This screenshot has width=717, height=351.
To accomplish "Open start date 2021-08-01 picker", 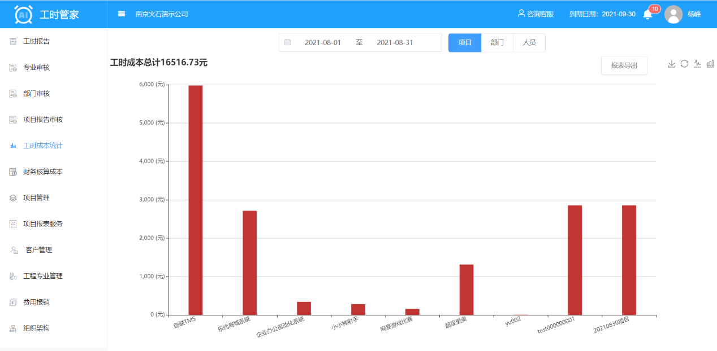I will click(x=322, y=43).
